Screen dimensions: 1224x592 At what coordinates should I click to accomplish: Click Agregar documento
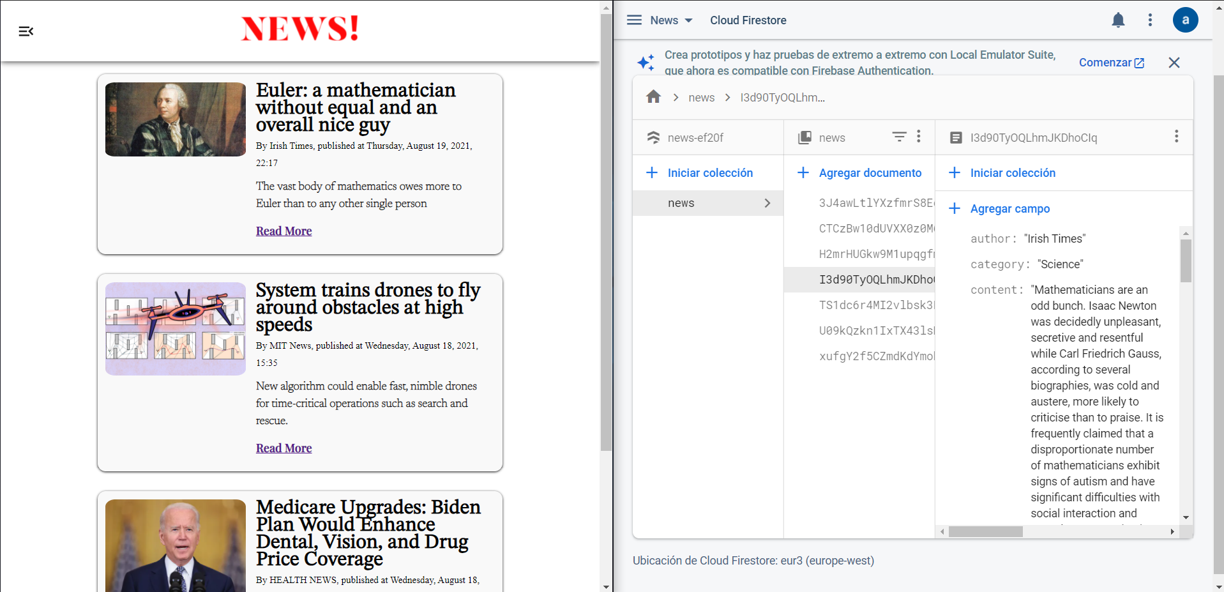pyautogui.click(x=859, y=173)
